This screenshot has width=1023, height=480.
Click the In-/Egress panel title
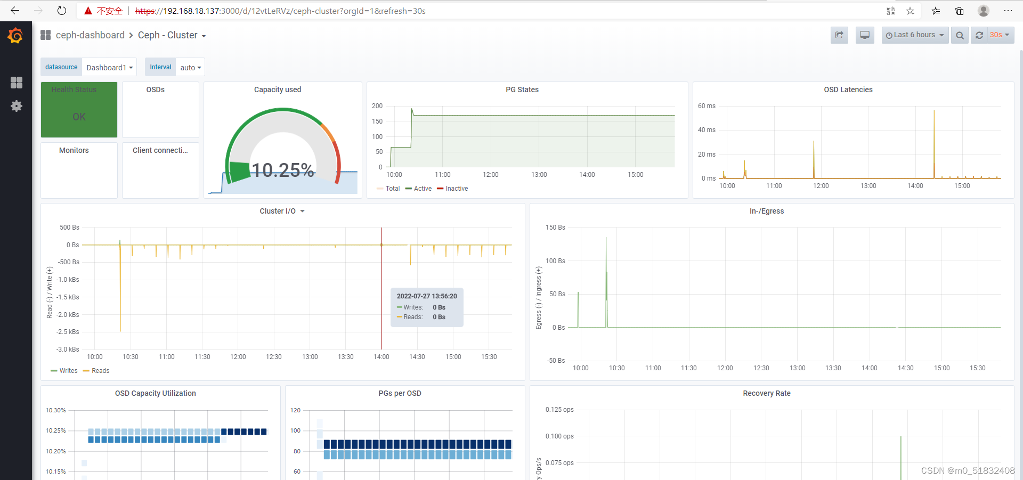tap(767, 211)
